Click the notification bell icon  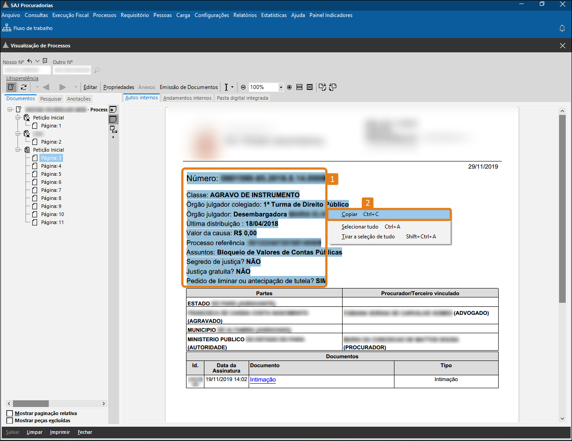[562, 28]
